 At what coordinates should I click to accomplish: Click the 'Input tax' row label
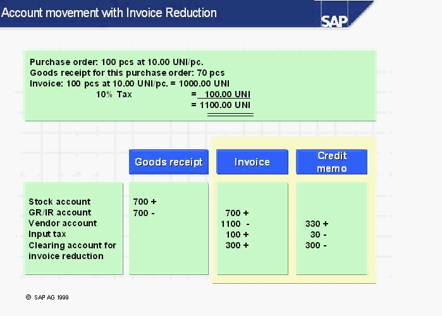(x=47, y=234)
